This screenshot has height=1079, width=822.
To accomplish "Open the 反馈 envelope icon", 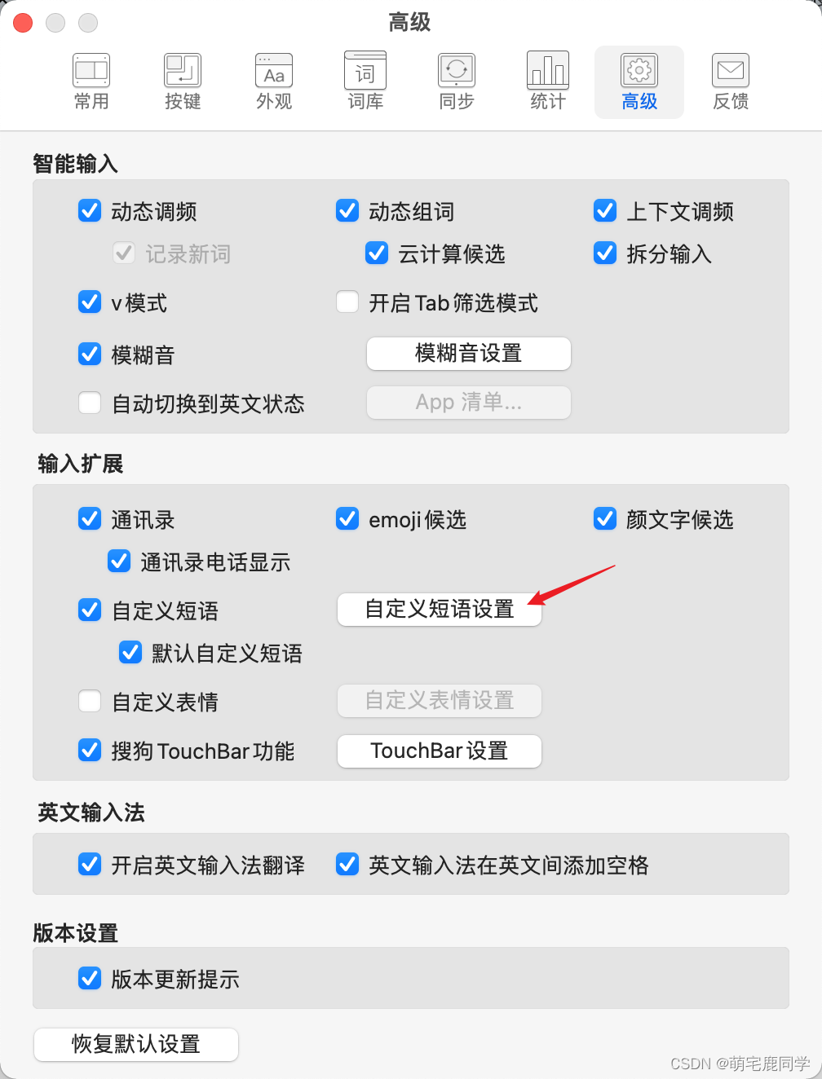I will point(731,71).
